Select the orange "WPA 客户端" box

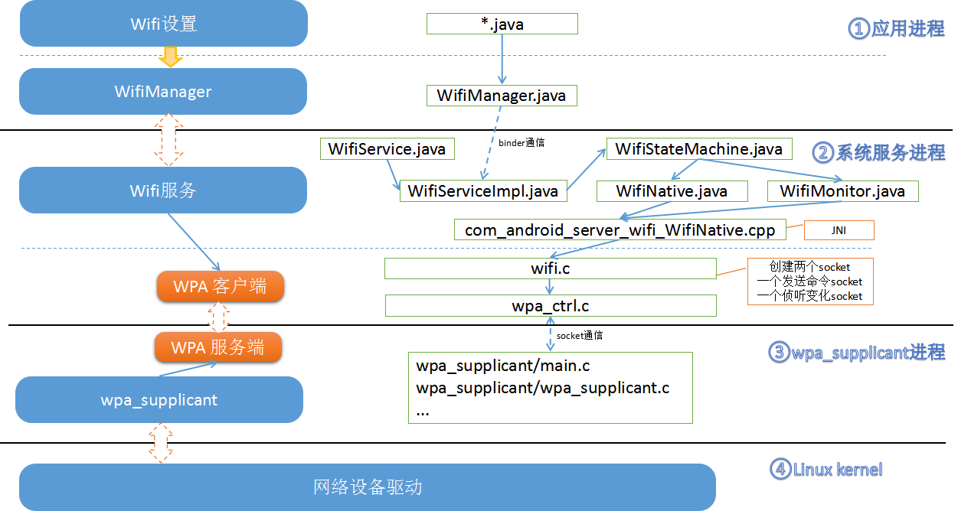(x=221, y=287)
